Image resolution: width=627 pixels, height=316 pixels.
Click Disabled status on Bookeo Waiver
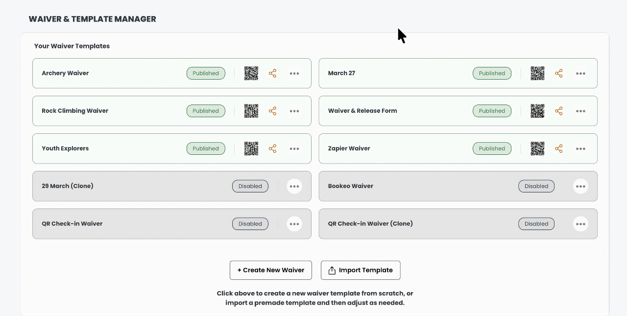point(536,186)
